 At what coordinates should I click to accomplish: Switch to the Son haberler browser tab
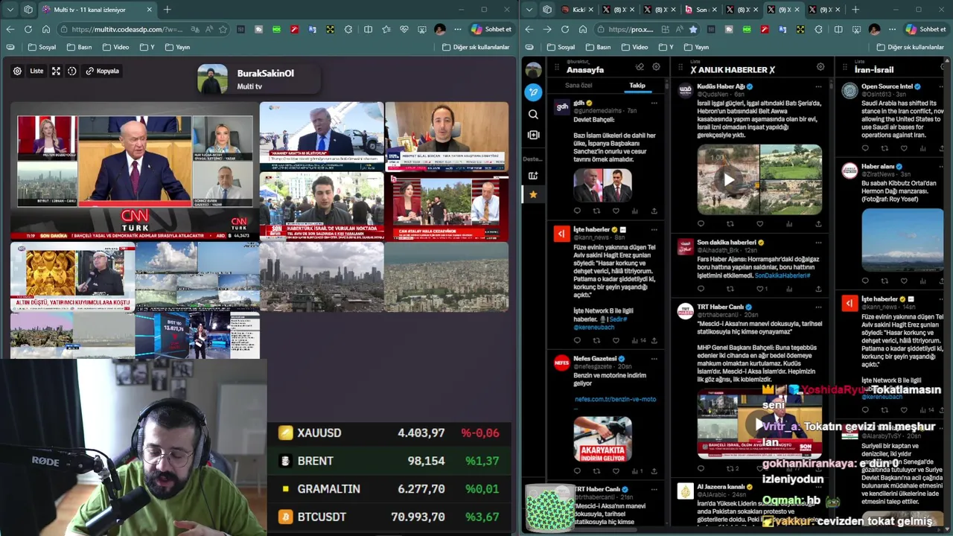tap(701, 10)
